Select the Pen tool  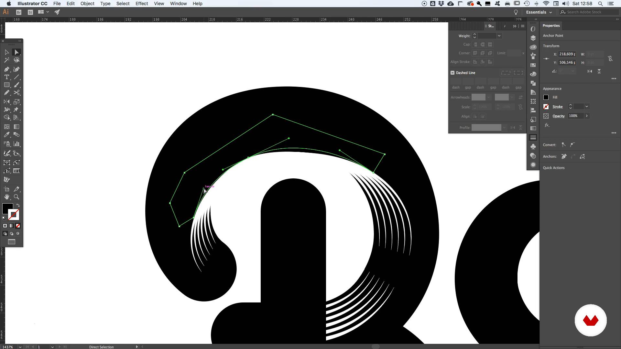point(7,69)
